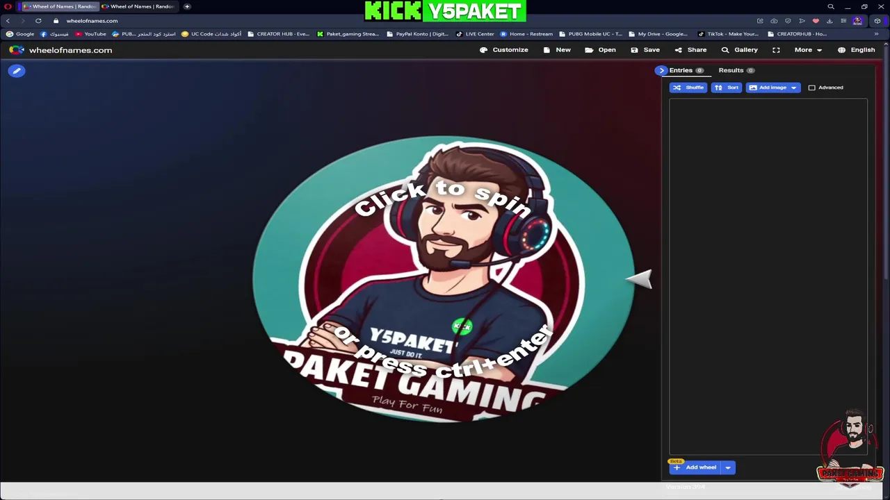Viewport: 890px width, 500px height.
Task: Expand the Add image dropdown arrow
Action: tap(794, 87)
